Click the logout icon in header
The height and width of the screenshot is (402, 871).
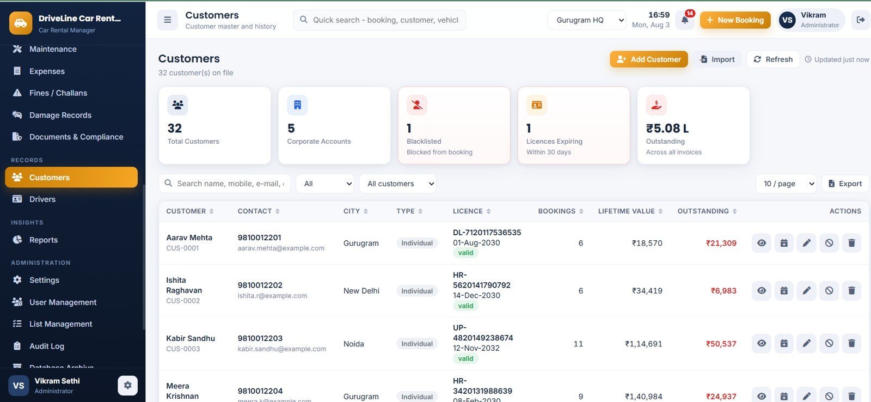tap(861, 20)
